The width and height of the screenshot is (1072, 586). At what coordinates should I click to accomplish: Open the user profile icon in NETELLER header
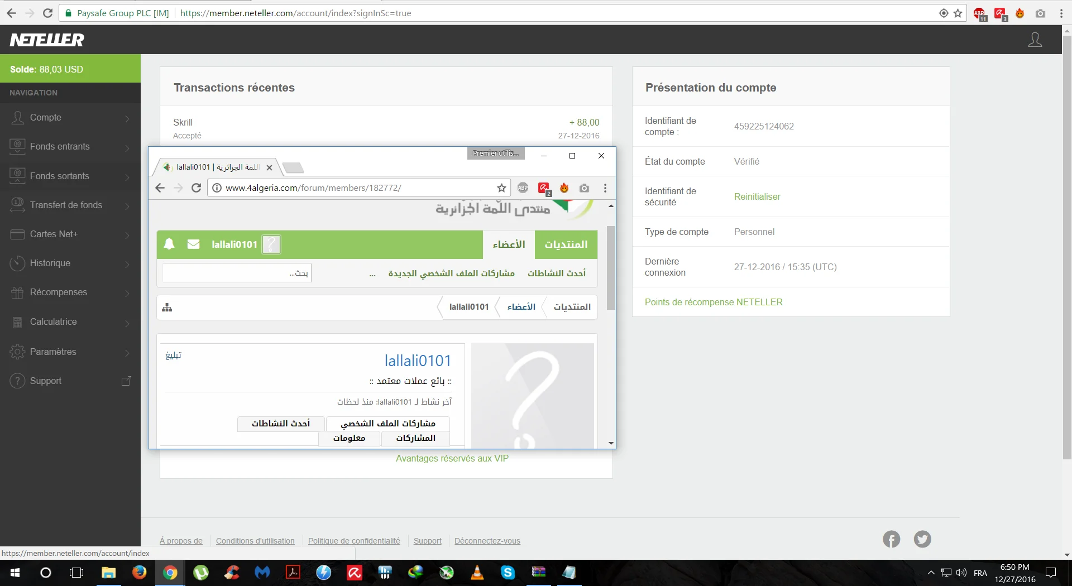click(1035, 40)
